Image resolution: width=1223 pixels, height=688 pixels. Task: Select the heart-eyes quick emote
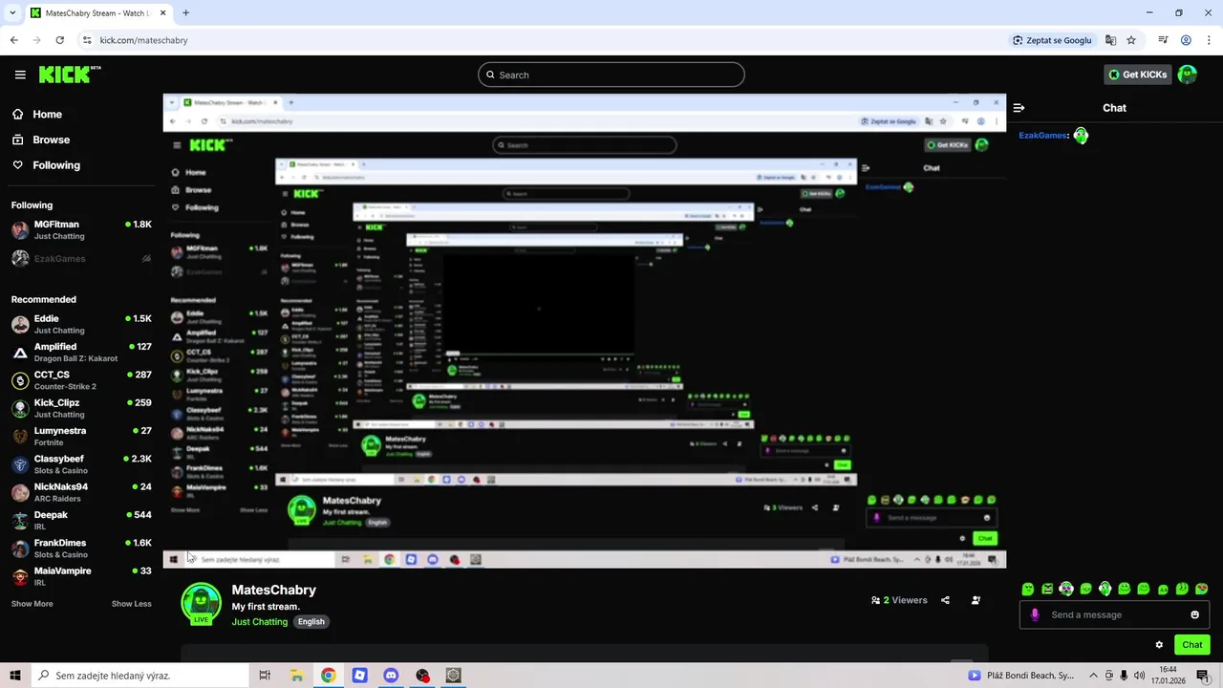click(x=1202, y=589)
